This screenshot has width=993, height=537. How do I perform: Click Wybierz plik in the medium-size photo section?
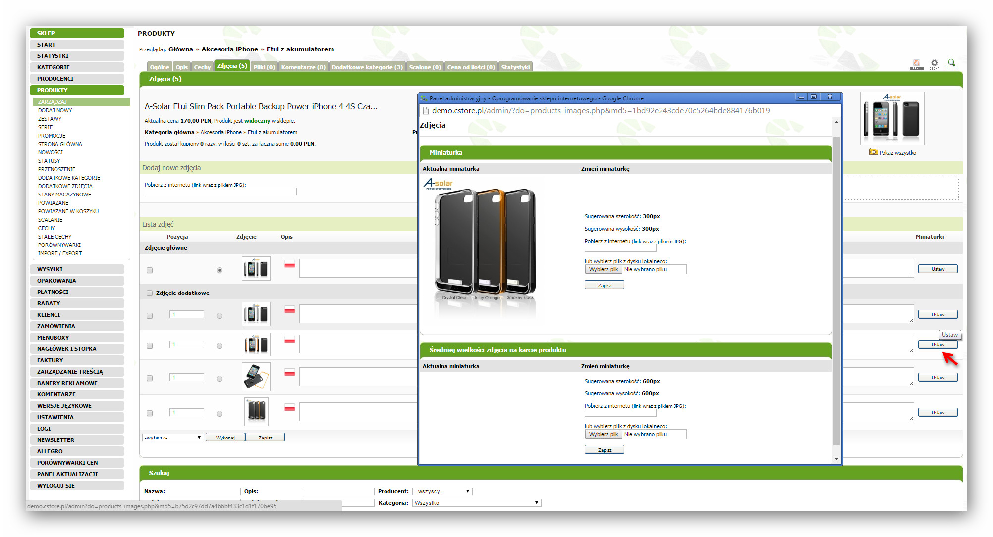tap(603, 434)
